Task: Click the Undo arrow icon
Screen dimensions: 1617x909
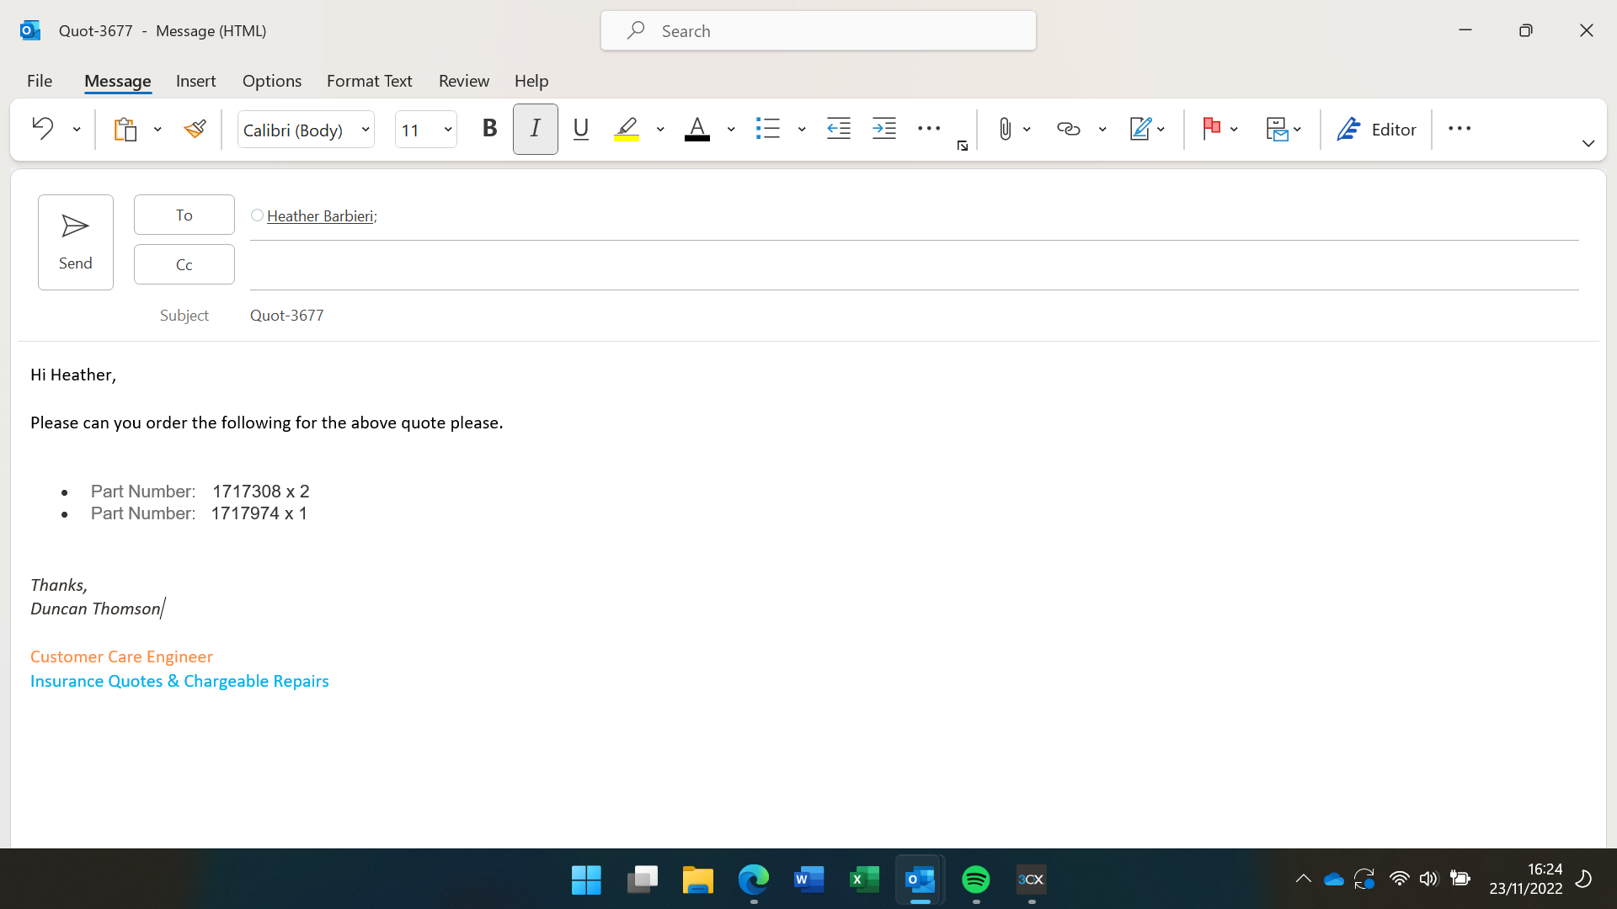Action: (42, 129)
